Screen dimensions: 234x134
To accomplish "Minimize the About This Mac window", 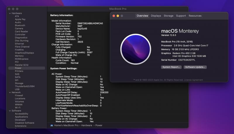I will point(118,16).
